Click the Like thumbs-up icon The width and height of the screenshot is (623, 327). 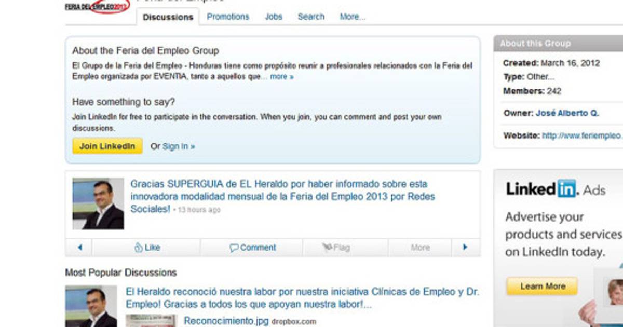(x=138, y=248)
